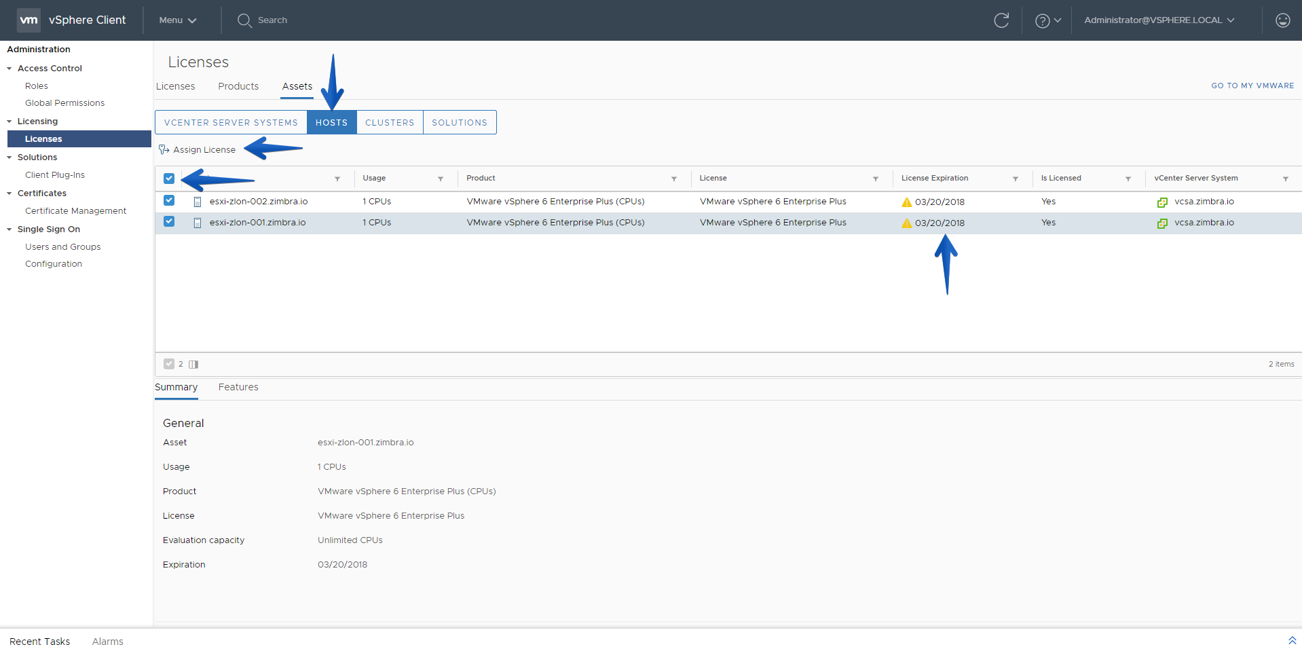Uncheck esxi-zion-001.zimbra.io row checkbox
1302x649 pixels.
tap(169, 221)
